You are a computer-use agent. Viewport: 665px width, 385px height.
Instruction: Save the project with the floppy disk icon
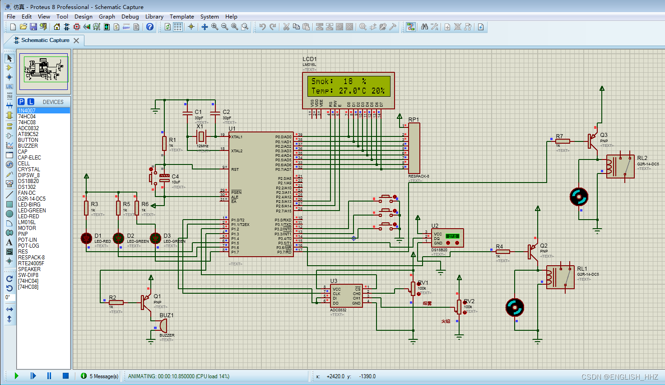33,27
